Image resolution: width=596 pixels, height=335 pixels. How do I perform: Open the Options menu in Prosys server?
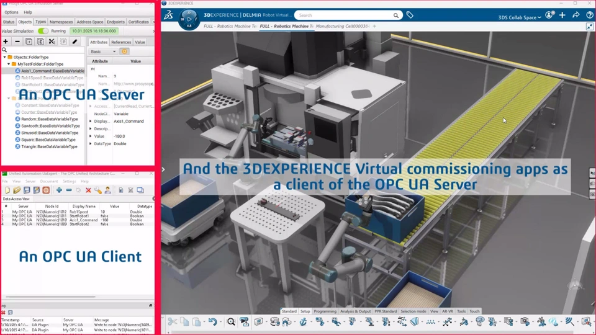[11, 12]
